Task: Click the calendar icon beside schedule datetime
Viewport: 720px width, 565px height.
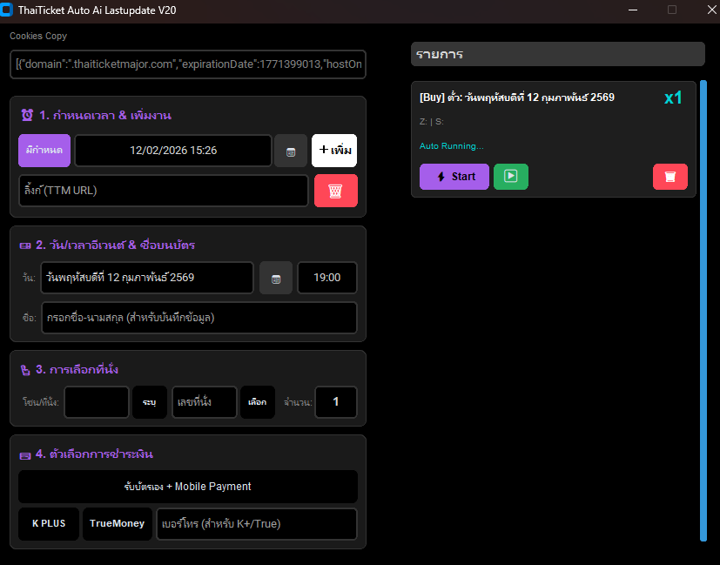Action: pos(291,151)
